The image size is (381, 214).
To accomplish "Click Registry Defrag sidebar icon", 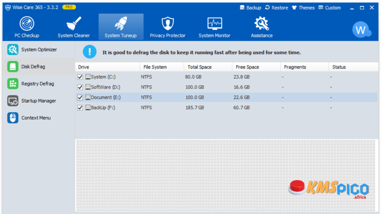I will coord(13,84).
